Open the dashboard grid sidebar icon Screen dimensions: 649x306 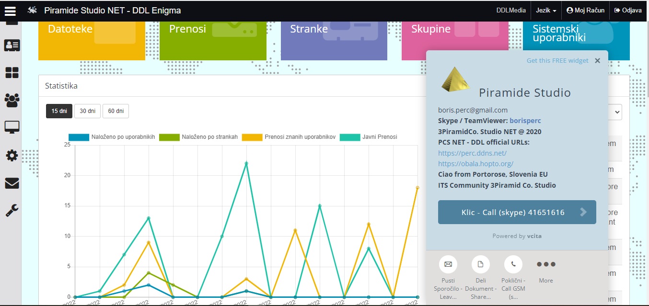point(12,73)
